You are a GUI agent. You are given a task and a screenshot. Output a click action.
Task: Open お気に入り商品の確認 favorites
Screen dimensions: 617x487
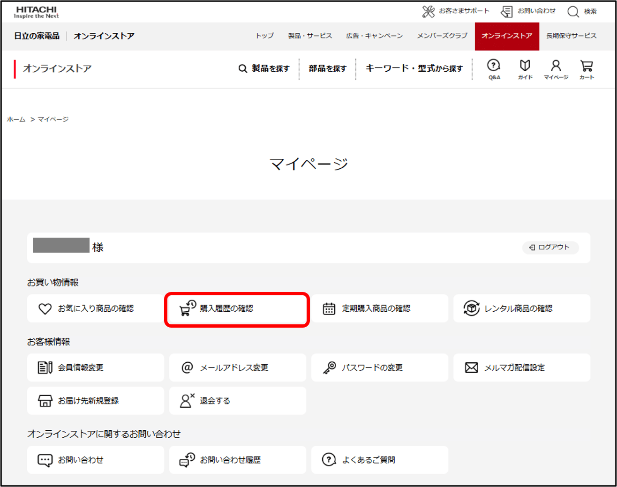(x=95, y=309)
